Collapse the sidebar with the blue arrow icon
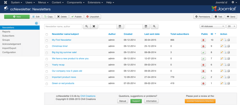The image size is (240, 105). click(x=36, y=23)
